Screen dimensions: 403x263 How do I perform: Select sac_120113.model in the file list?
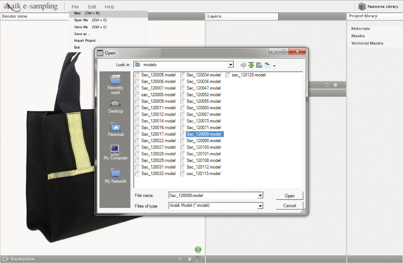coord(203,174)
